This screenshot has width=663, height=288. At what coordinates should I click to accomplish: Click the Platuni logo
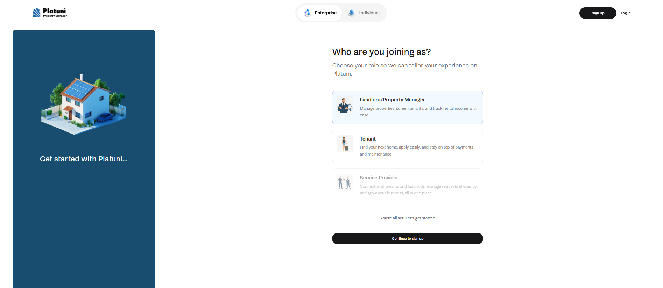50,13
